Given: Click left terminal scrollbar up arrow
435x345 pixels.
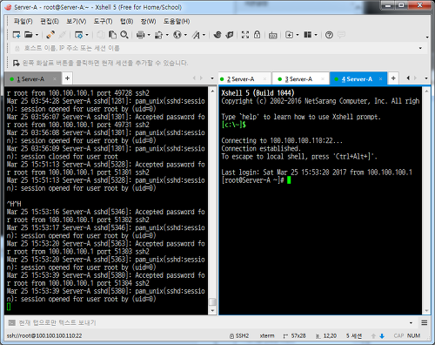Looking at the screenshot, I should tap(212, 91).
